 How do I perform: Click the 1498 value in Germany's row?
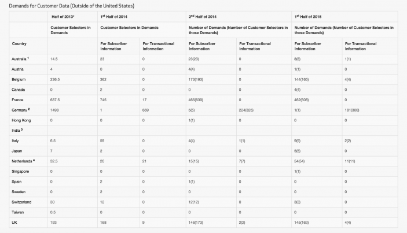coord(56,109)
